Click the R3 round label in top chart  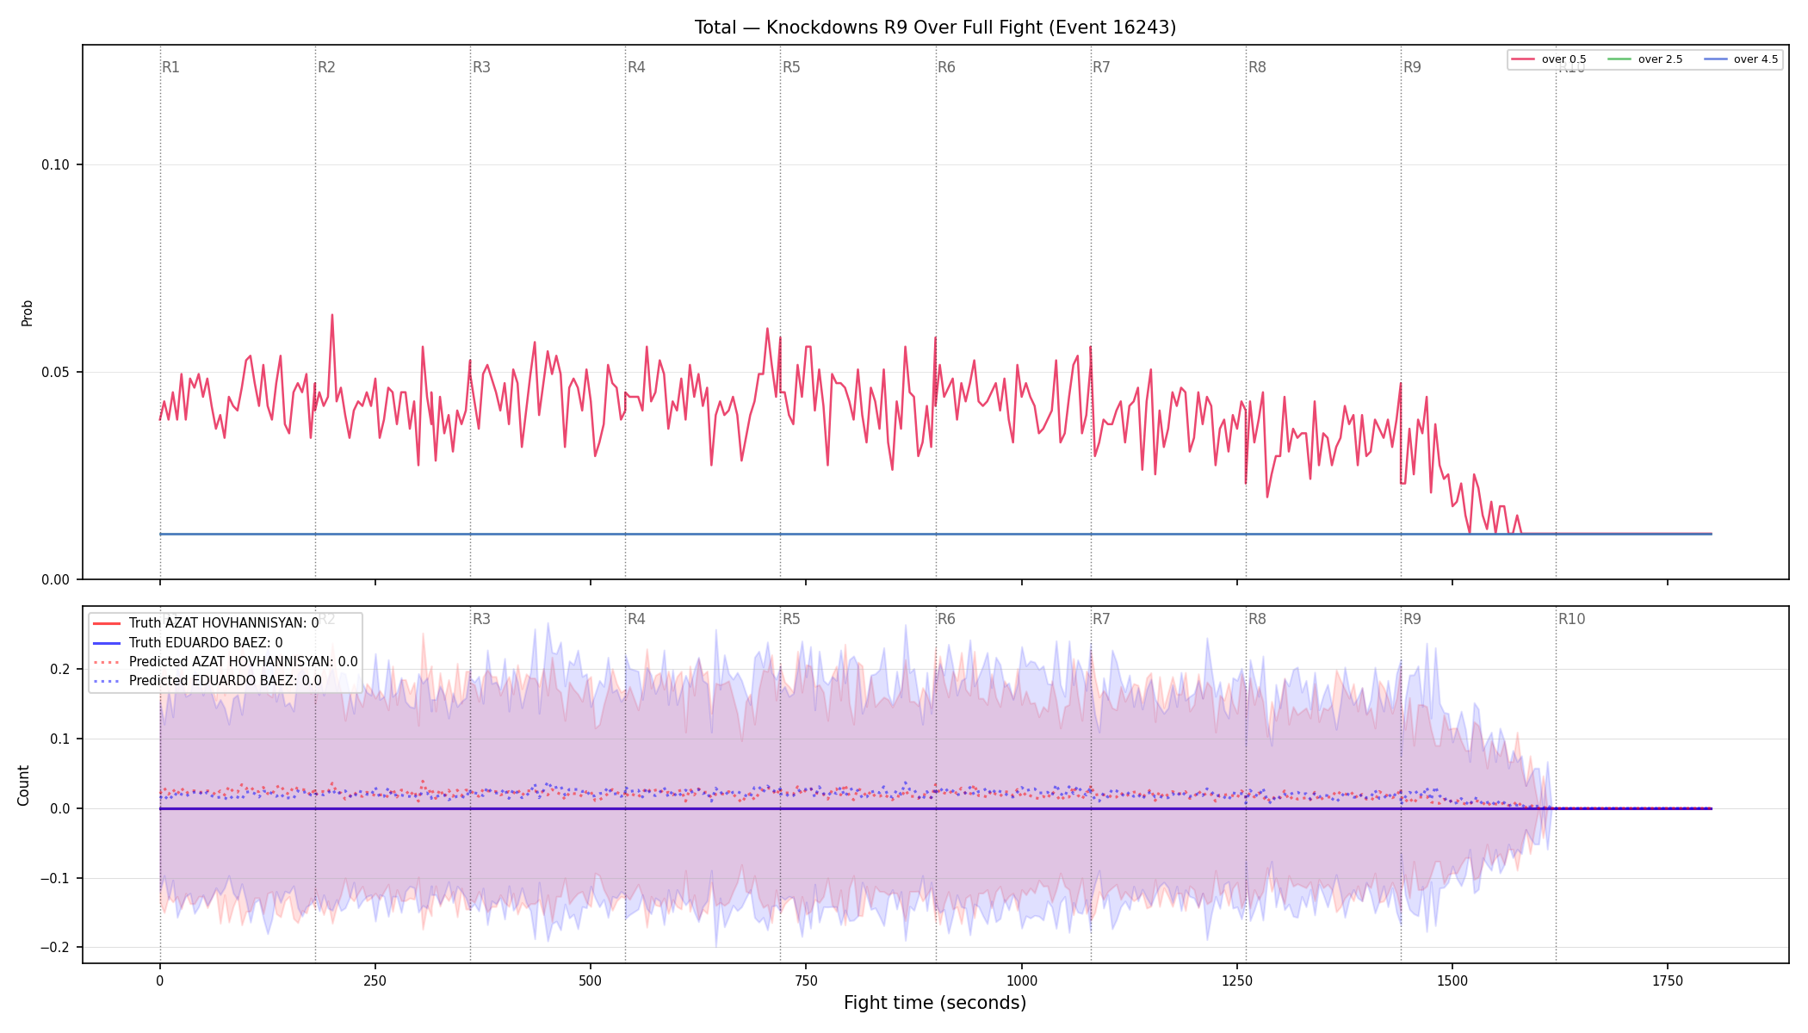pos(481,67)
